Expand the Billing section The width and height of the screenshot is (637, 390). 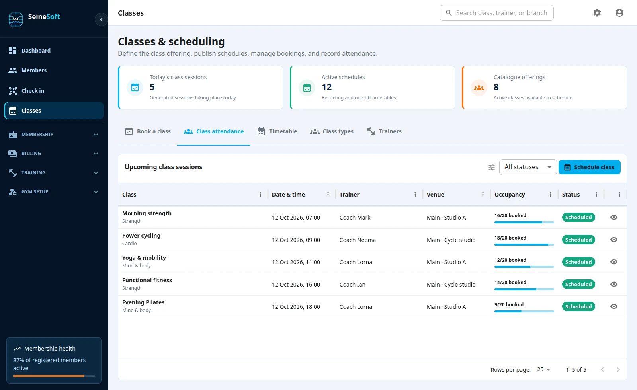54,154
